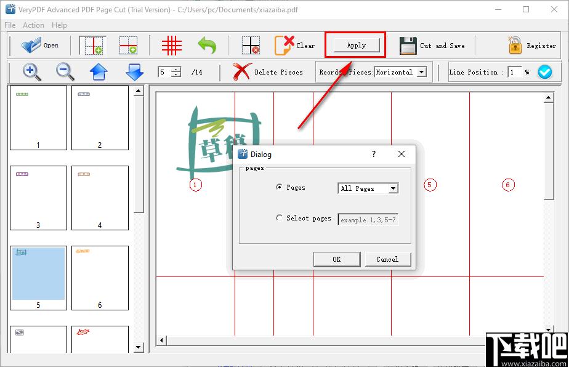This screenshot has height=367, width=569.
Task: Select page 1 thumbnail
Action: 38,118
